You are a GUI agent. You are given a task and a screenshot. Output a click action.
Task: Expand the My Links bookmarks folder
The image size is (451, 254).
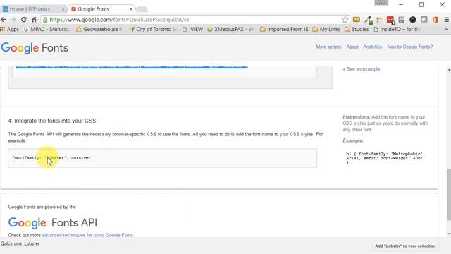326,29
